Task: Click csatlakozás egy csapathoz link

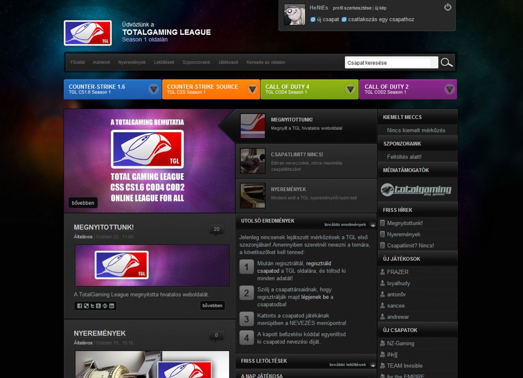Action: click(381, 20)
